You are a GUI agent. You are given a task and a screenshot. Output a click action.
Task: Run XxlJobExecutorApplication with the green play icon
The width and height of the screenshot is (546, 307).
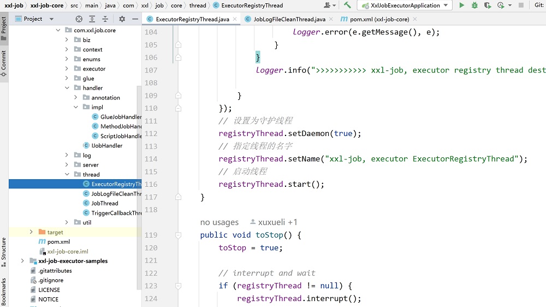click(x=461, y=5)
